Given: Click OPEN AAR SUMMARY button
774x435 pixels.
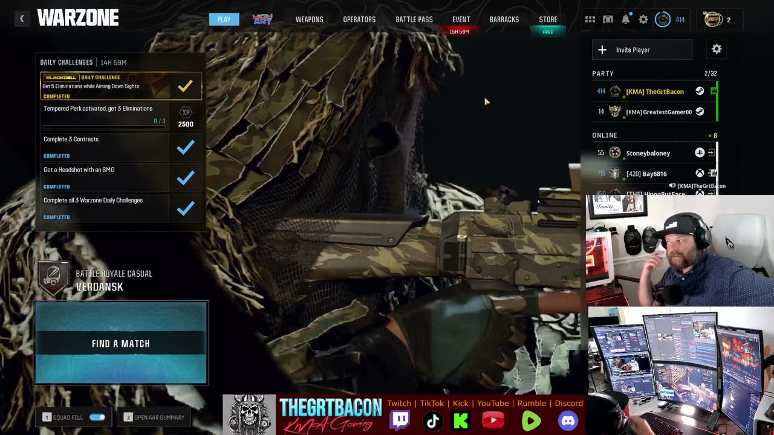Looking at the screenshot, I should (x=154, y=417).
